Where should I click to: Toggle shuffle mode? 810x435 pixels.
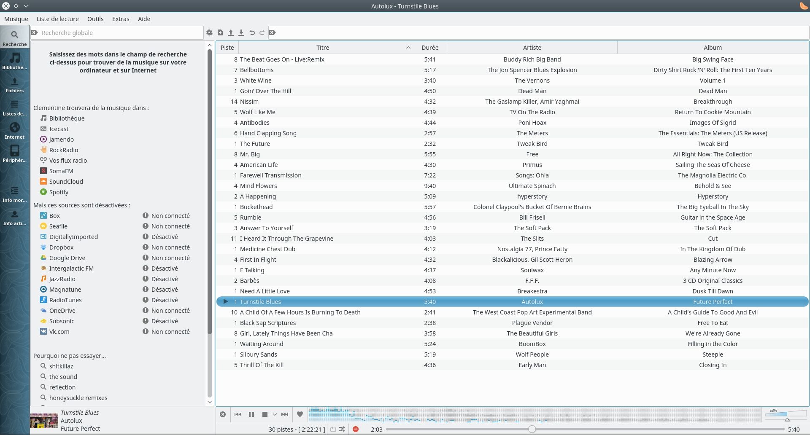[x=342, y=429]
